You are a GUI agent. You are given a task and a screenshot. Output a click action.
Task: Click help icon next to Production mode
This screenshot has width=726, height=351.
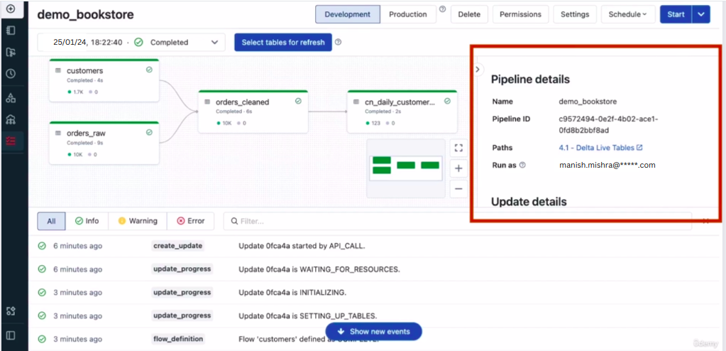coord(443,10)
